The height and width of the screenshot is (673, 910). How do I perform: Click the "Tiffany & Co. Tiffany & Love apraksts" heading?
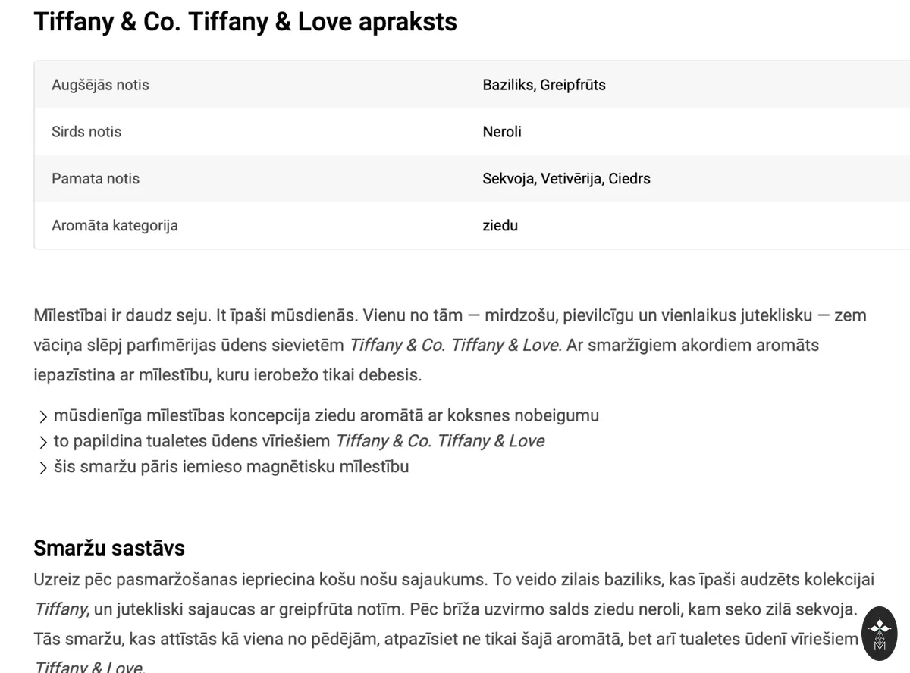[245, 22]
